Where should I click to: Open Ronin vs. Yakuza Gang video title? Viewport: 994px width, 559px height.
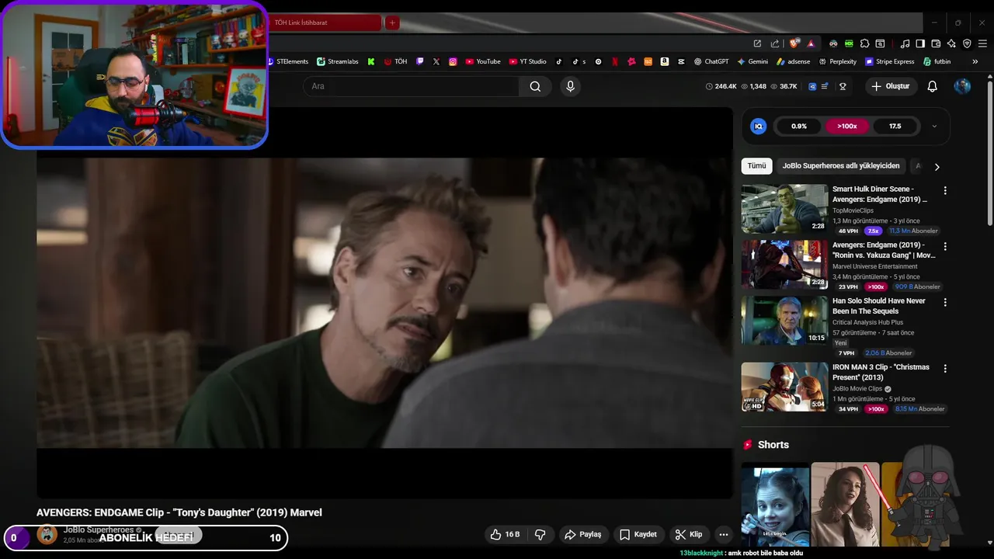(884, 250)
